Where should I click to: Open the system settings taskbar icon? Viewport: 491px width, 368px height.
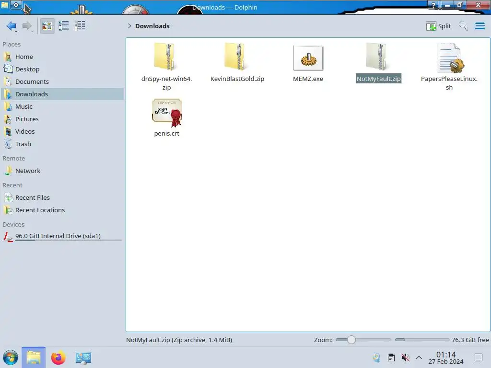(83, 357)
